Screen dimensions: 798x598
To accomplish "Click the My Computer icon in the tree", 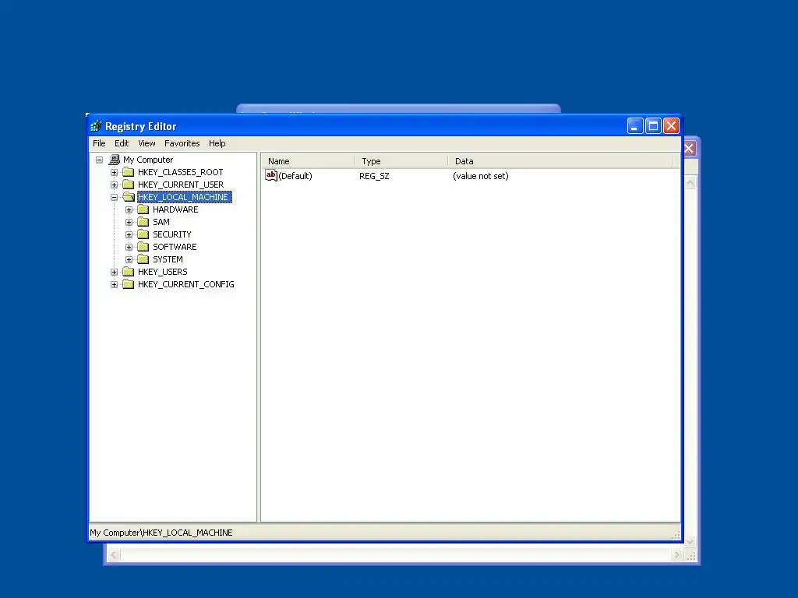I will (x=115, y=160).
